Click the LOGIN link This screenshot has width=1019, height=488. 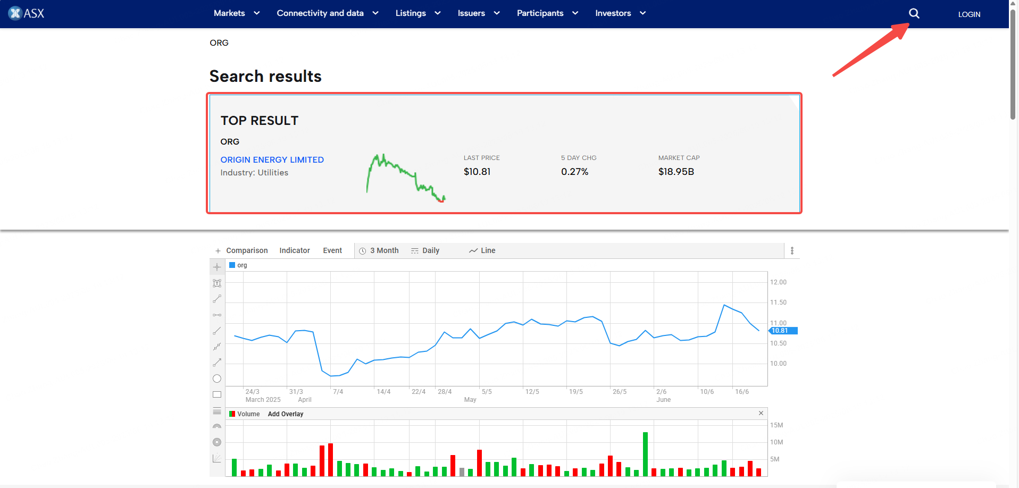coord(969,14)
